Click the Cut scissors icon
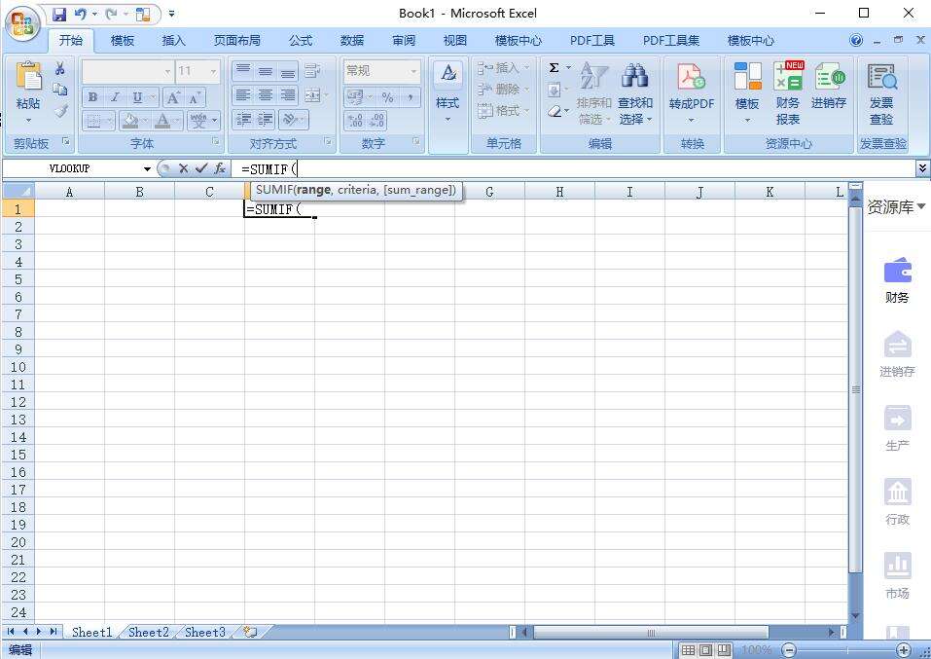The image size is (931, 659). tap(60, 69)
